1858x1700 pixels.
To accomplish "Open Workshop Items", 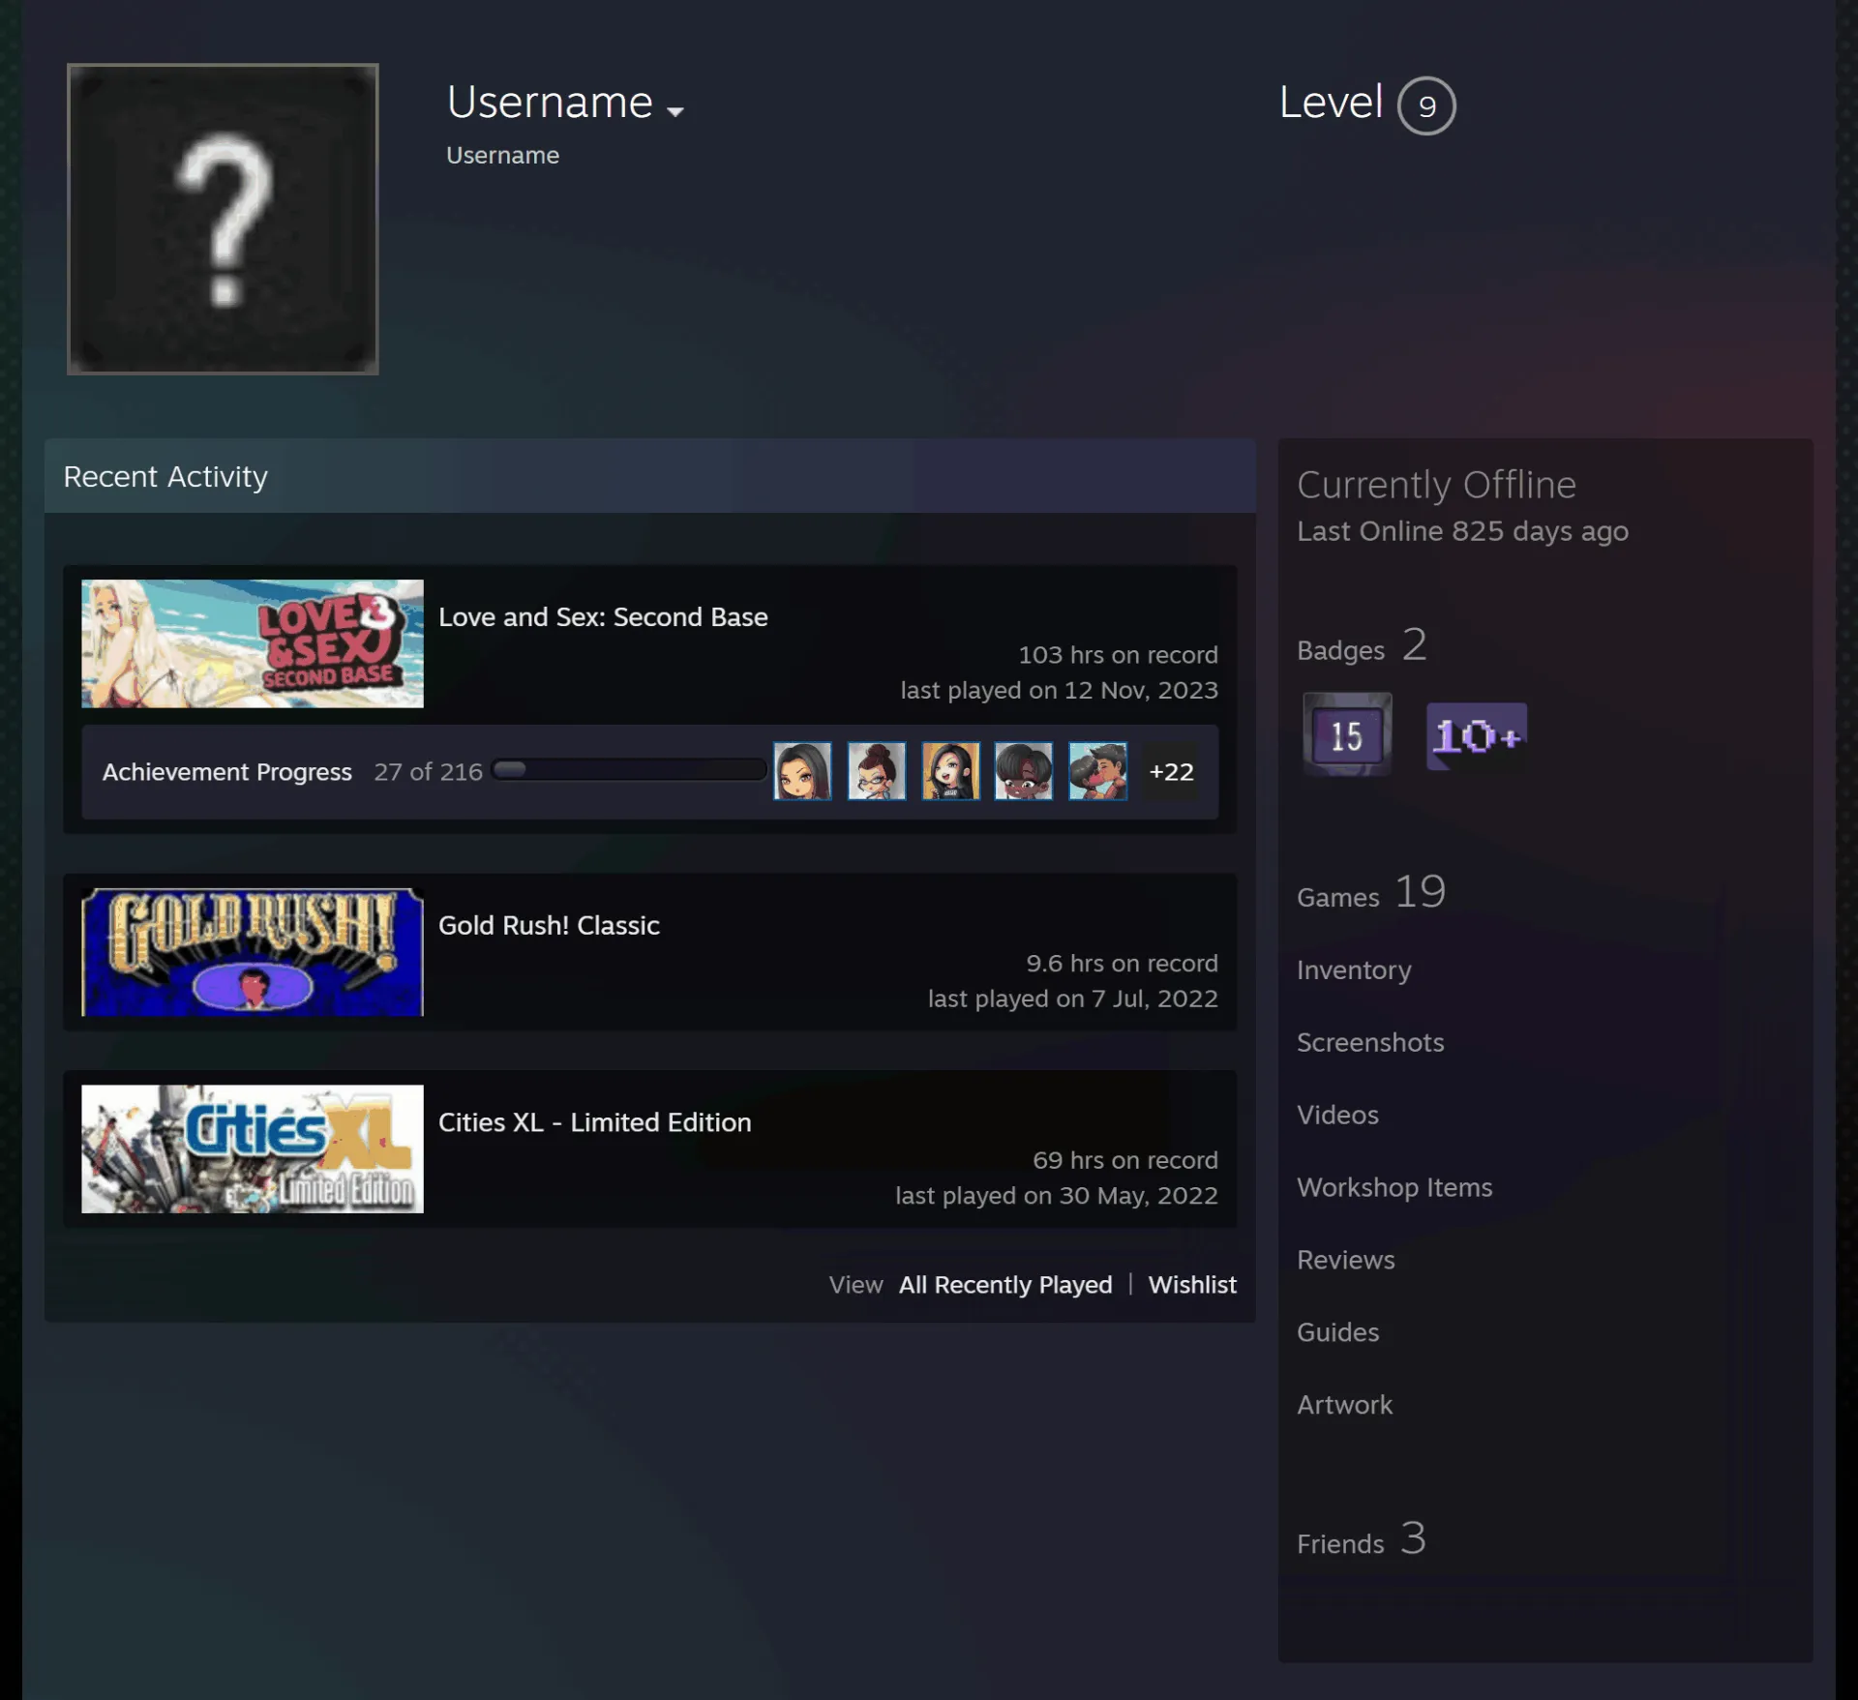I will tap(1394, 1188).
